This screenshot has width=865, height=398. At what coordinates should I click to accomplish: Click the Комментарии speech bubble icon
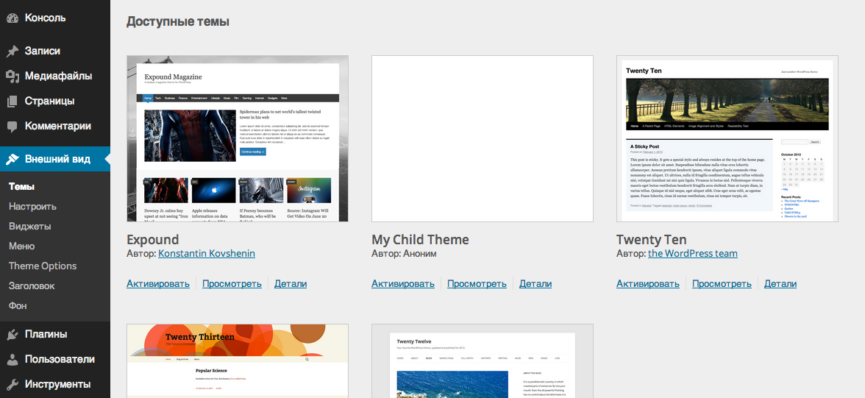13,127
